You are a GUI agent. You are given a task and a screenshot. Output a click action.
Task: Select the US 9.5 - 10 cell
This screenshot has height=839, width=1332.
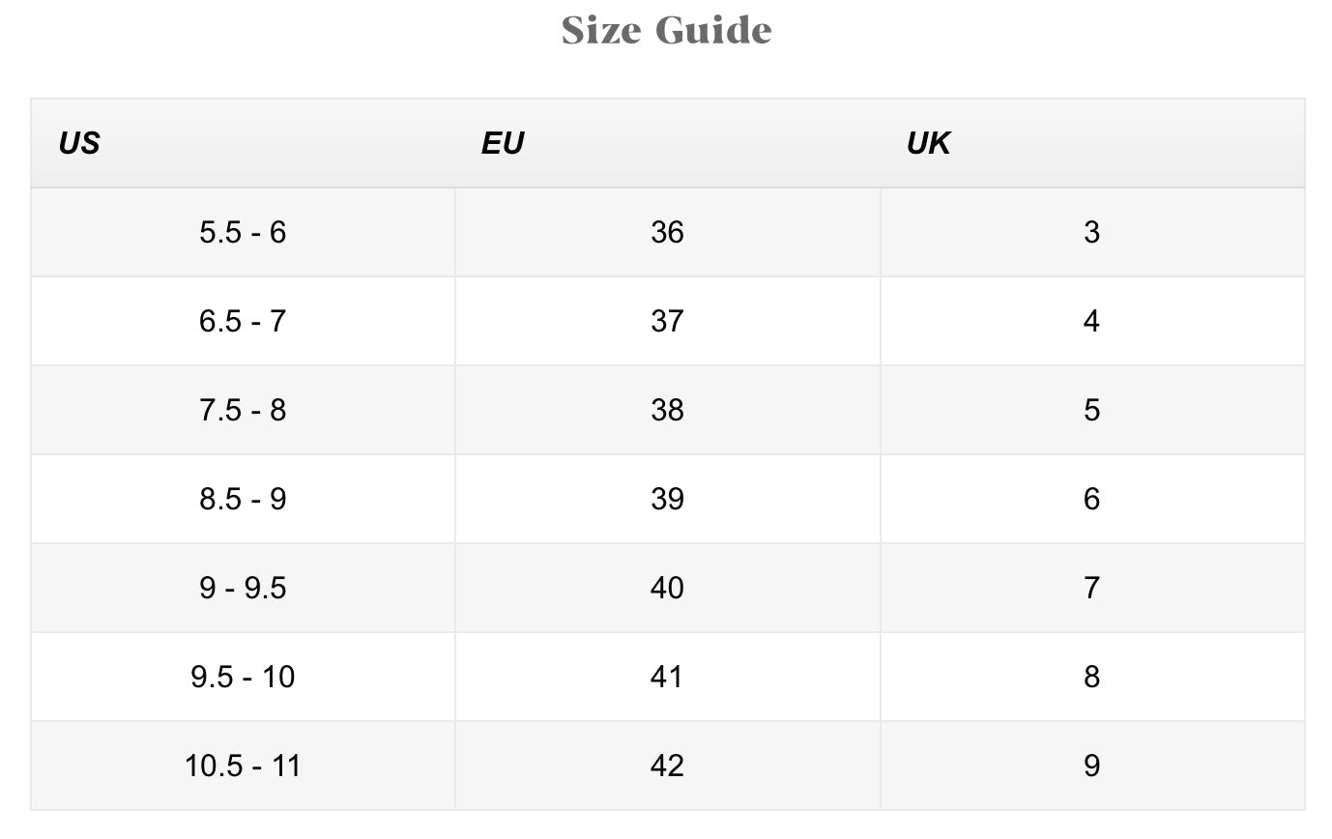click(243, 677)
